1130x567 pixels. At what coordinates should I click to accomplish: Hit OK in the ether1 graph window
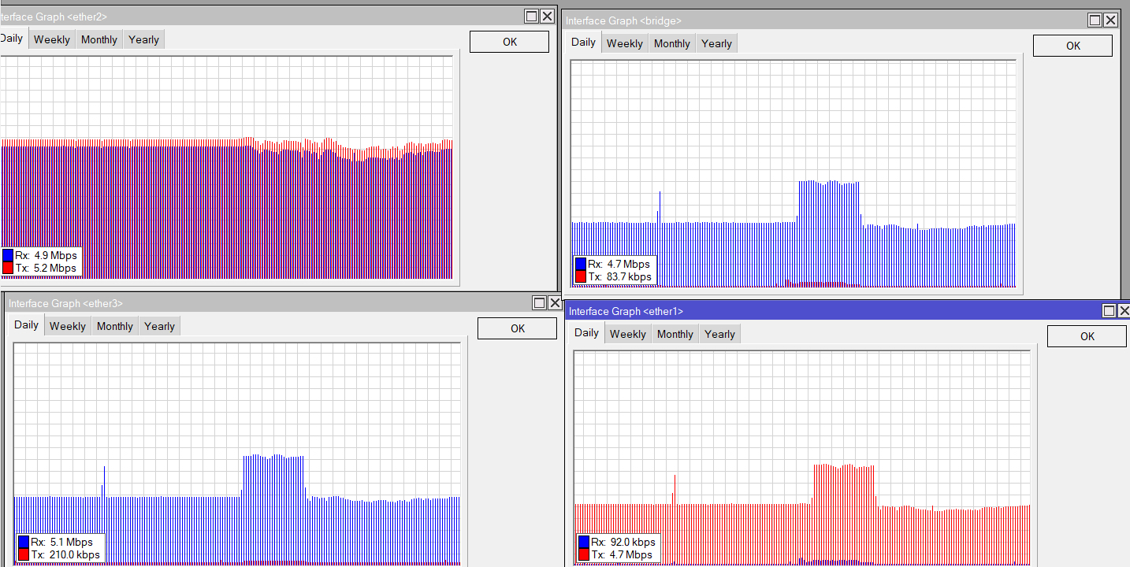[x=1087, y=336]
